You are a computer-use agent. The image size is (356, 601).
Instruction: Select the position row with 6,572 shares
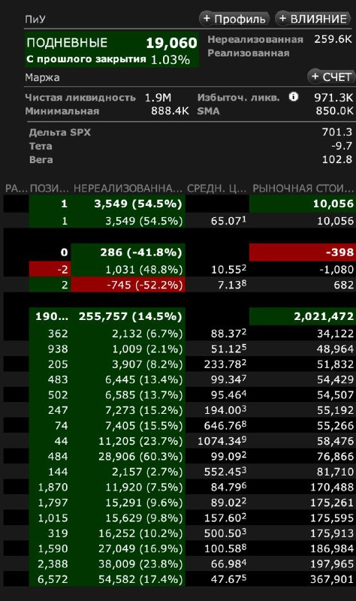coord(180,579)
